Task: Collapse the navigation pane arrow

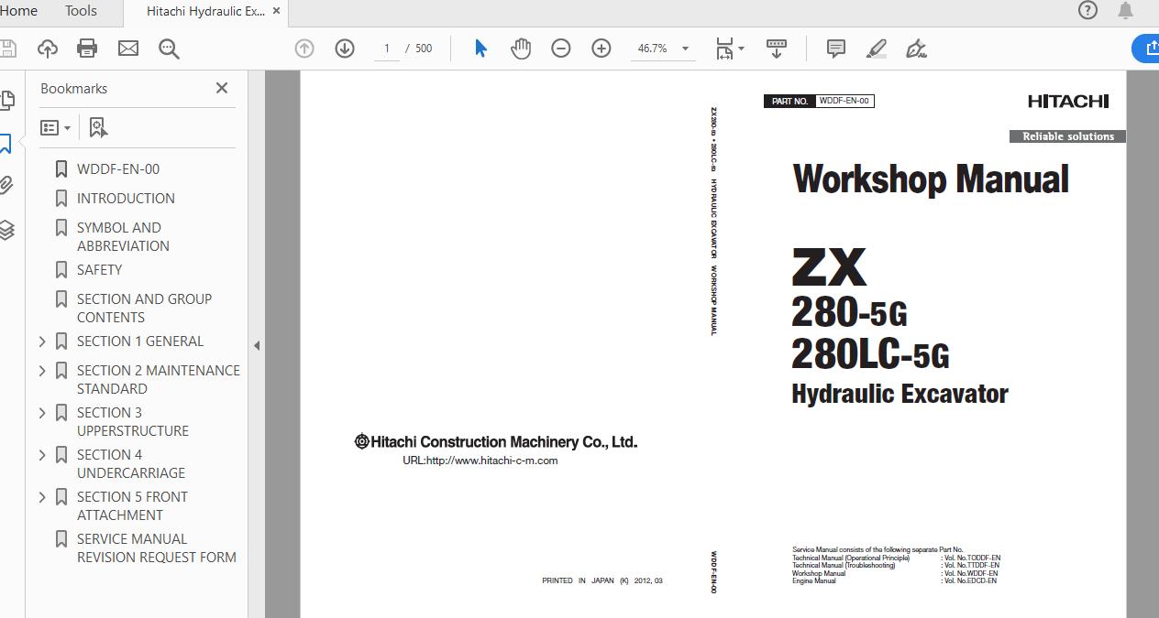Action: click(257, 345)
